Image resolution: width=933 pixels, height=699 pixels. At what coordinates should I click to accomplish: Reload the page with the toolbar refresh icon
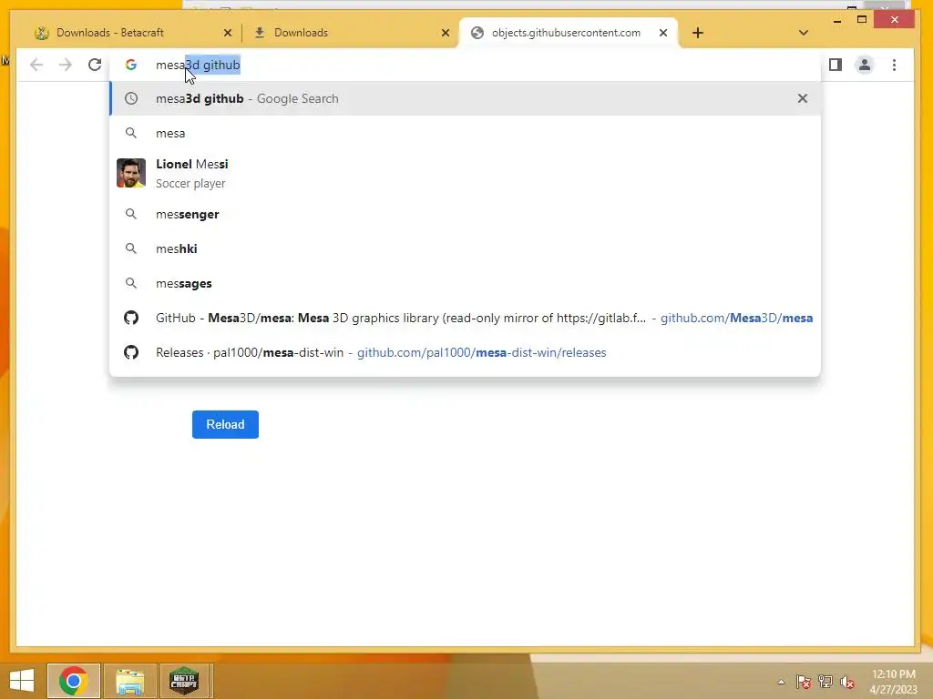point(95,65)
